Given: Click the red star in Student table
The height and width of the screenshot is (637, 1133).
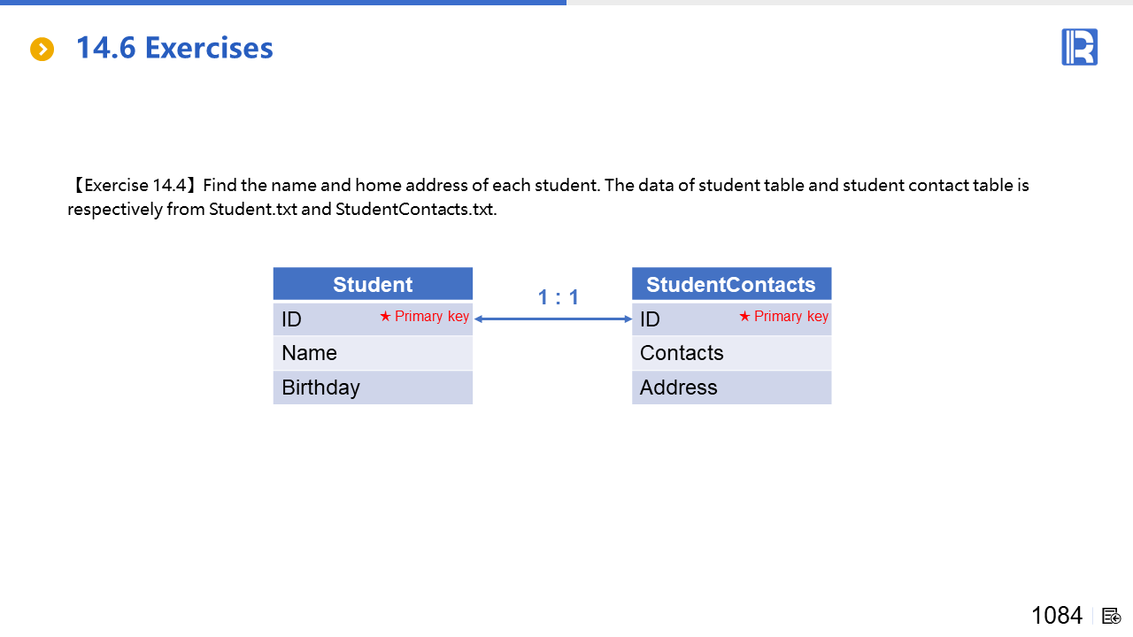Looking at the screenshot, I should coord(385,317).
